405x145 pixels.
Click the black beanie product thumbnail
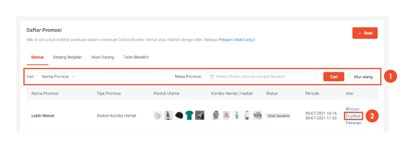179,115
